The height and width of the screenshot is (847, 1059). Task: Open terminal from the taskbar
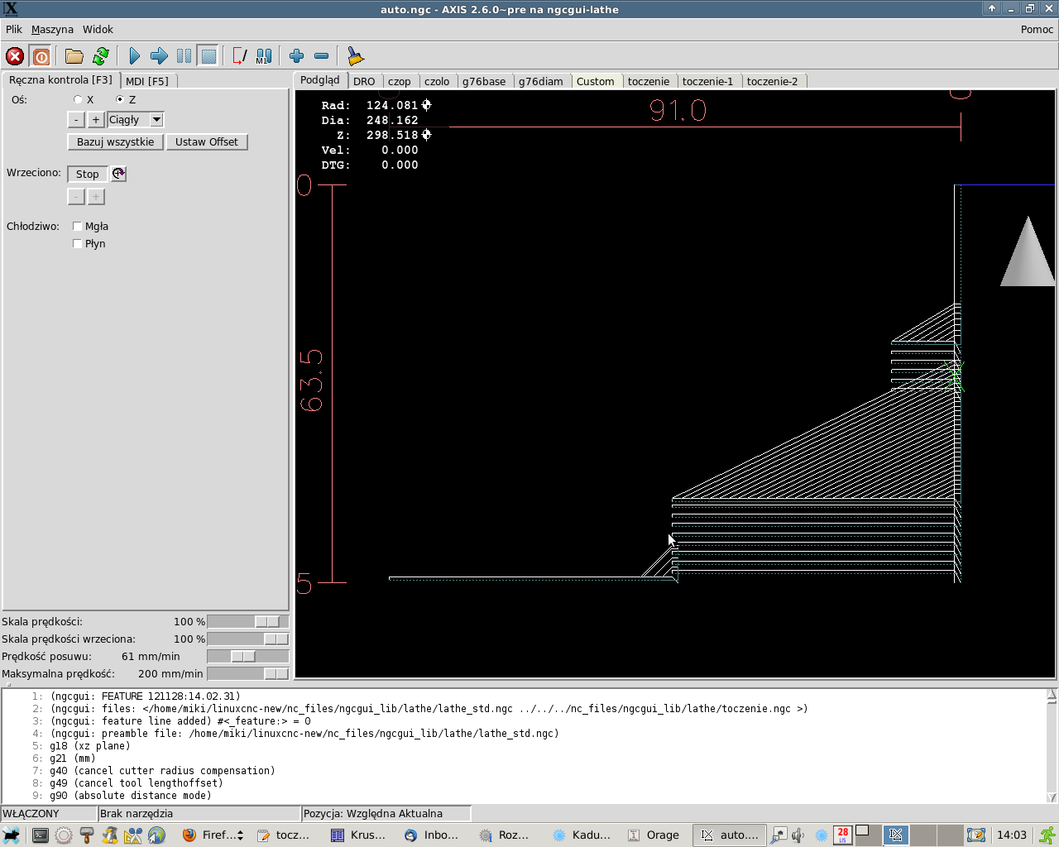pos(39,835)
